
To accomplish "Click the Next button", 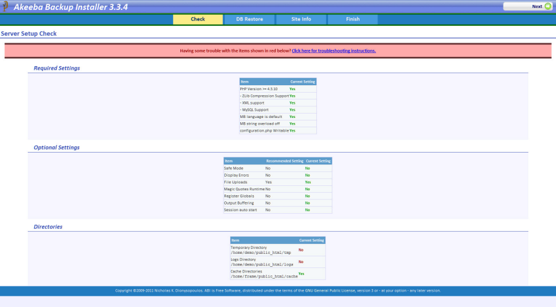I will (x=528, y=6).
